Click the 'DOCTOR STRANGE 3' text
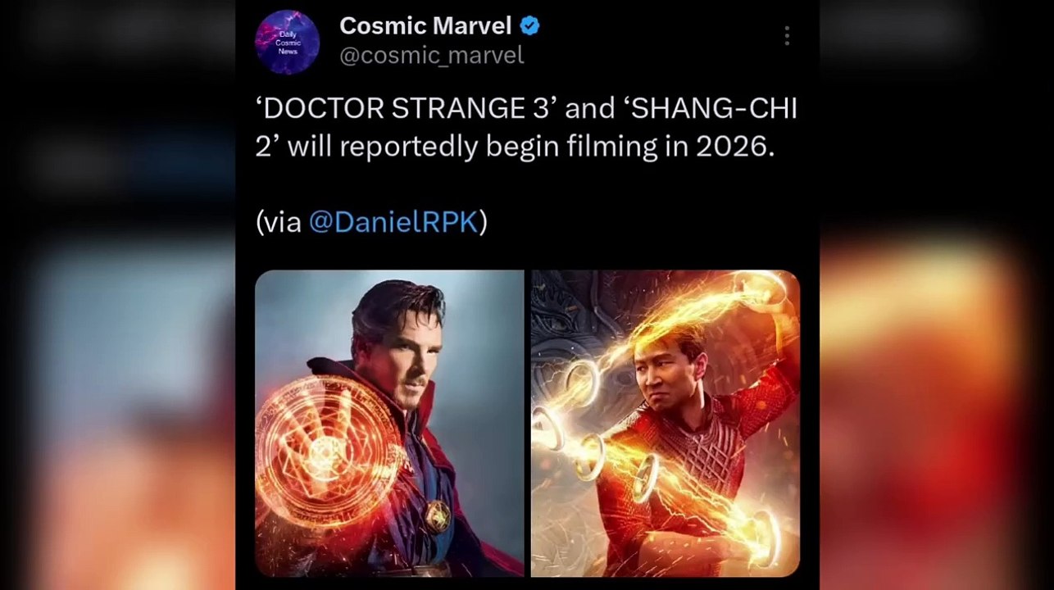1054x590 pixels. 402,108
